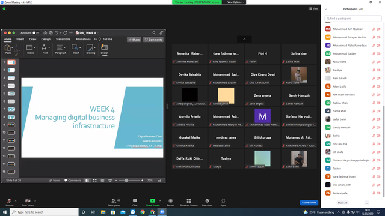
Task: Switch to Normal view in status bar
Action: pyautogui.click(x=87, y=181)
